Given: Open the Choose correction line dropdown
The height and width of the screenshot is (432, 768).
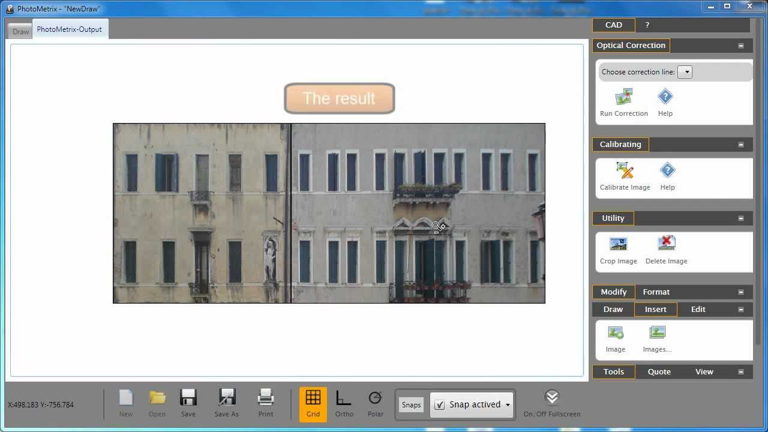Looking at the screenshot, I should (685, 72).
